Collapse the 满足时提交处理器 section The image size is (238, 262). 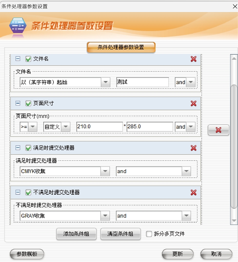[18, 148]
